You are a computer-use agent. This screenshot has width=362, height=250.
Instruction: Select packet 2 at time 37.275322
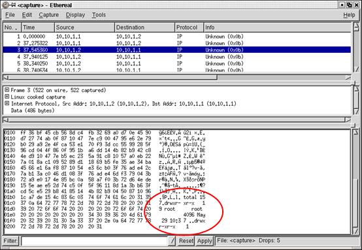coord(177,43)
